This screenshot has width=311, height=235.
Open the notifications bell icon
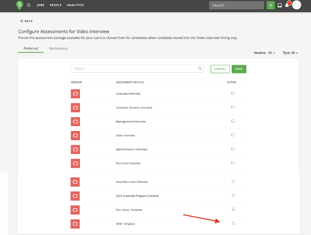pyautogui.click(x=287, y=5)
